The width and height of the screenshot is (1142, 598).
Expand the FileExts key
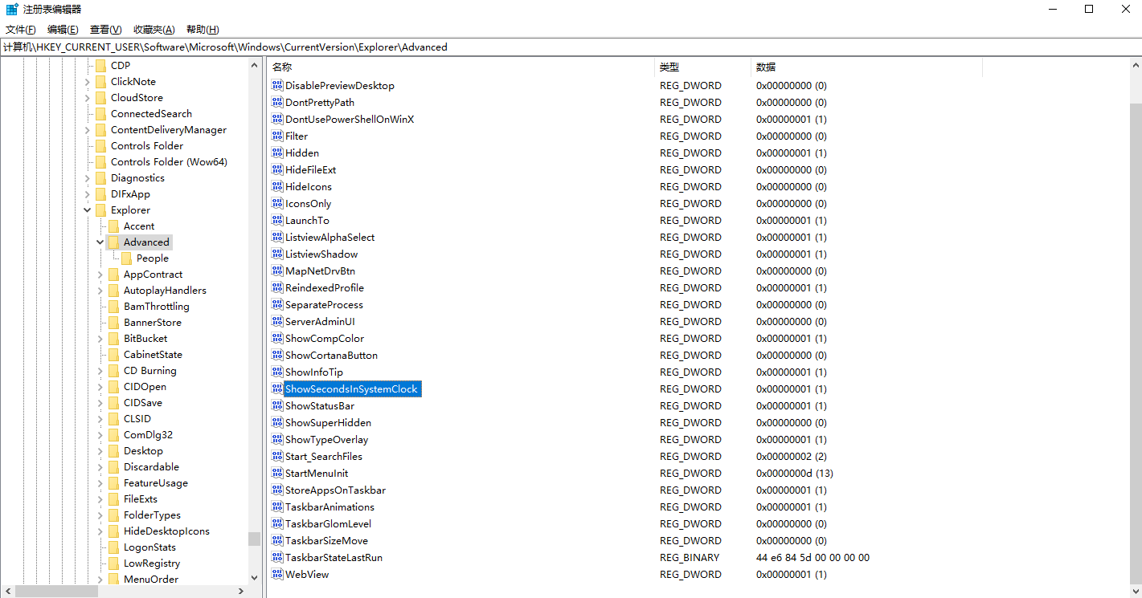click(100, 499)
